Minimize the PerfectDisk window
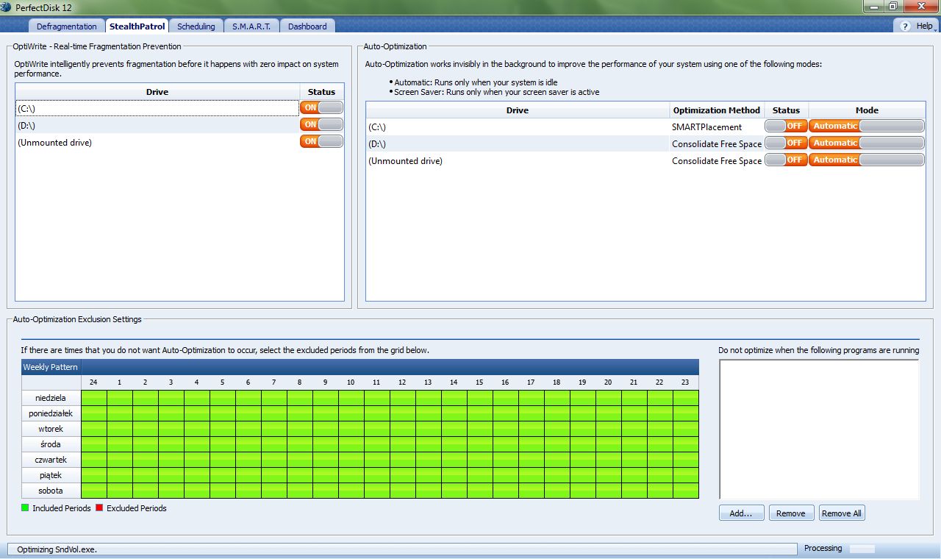 (x=873, y=7)
